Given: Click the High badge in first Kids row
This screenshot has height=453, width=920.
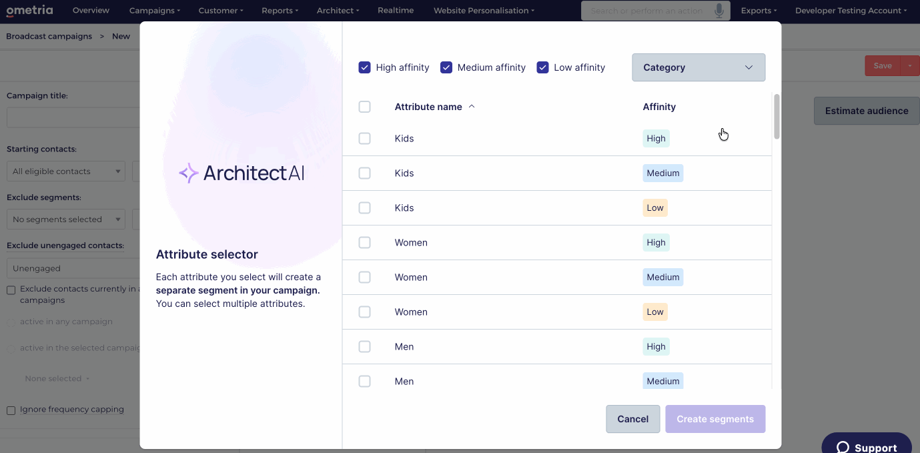Looking at the screenshot, I should [x=656, y=139].
